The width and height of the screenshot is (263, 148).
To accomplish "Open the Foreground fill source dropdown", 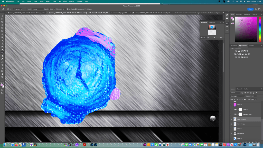I will 17,9.
